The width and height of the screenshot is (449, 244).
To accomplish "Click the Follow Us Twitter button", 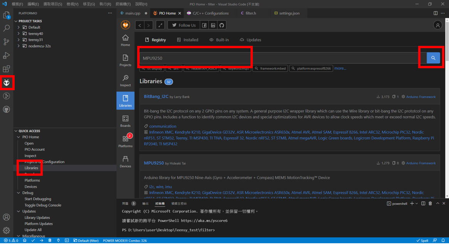I will click(x=183, y=25).
